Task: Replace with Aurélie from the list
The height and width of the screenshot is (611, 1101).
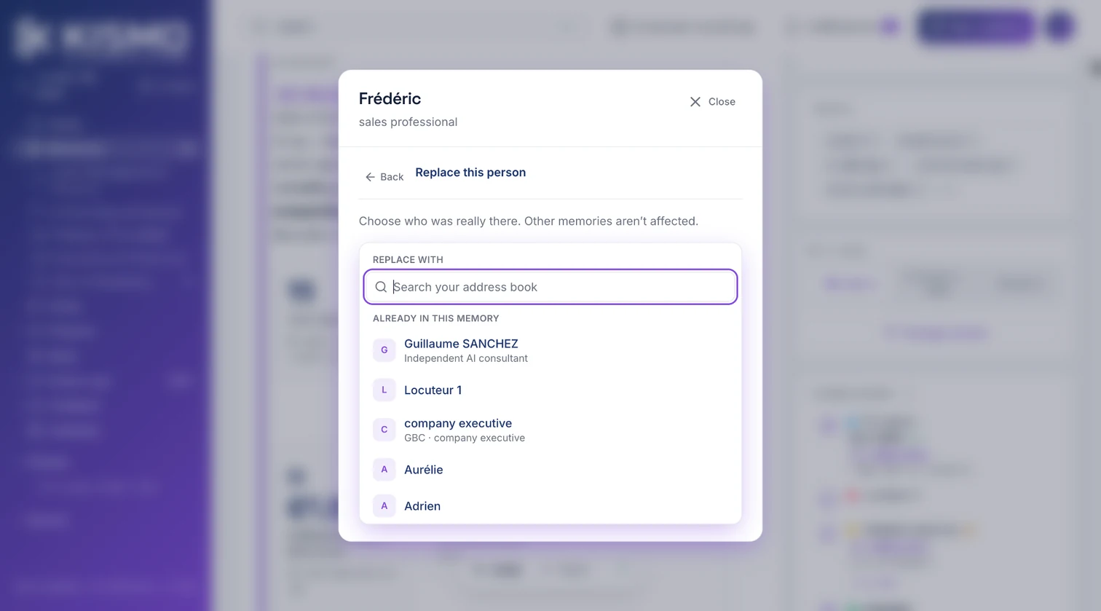Action: click(550, 470)
